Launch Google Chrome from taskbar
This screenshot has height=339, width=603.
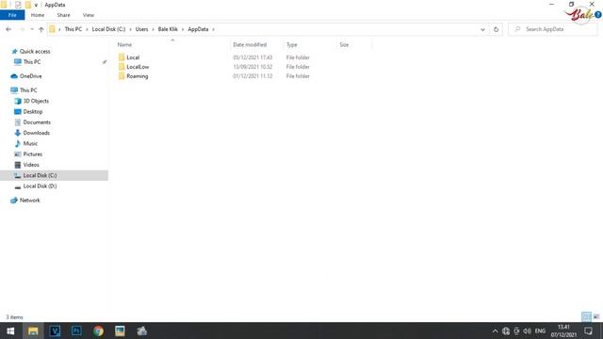coord(98,331)
